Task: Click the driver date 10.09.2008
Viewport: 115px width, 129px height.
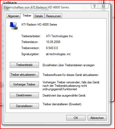Action: point(53,42)
